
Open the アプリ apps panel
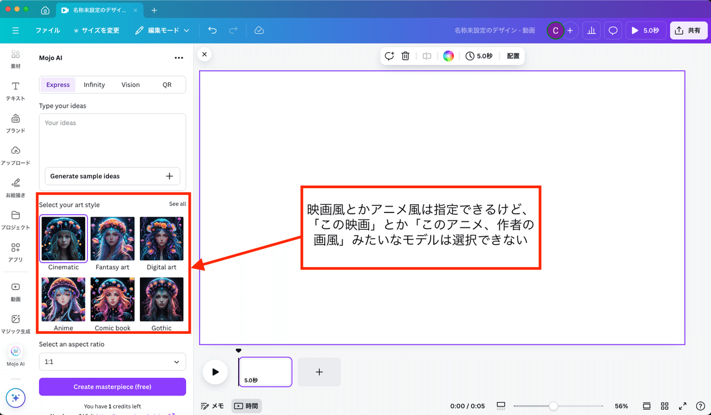pyautogui.click(x=15, y=253)
